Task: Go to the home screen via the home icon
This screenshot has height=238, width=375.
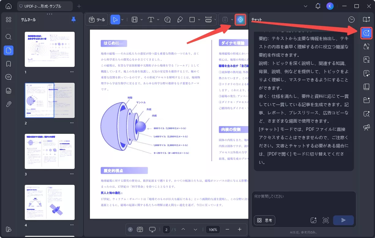Action: pyautogui.click(x=8, y=6)
